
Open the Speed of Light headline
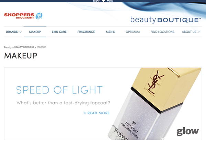coord(59,90)
